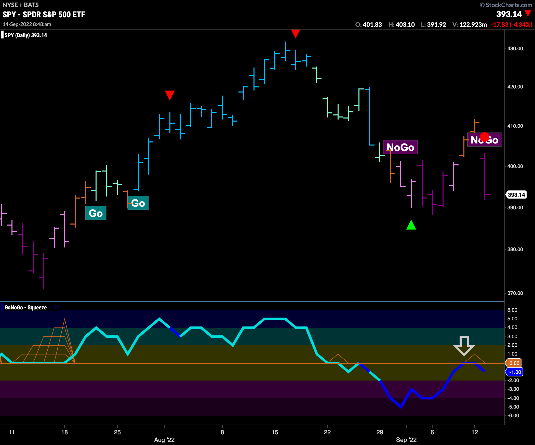Click the GoNoGo - Squeeze panel label
Image resolution: width=535 pixels, height=445 pixels.
pyautogui.click(x=25, y=307)
